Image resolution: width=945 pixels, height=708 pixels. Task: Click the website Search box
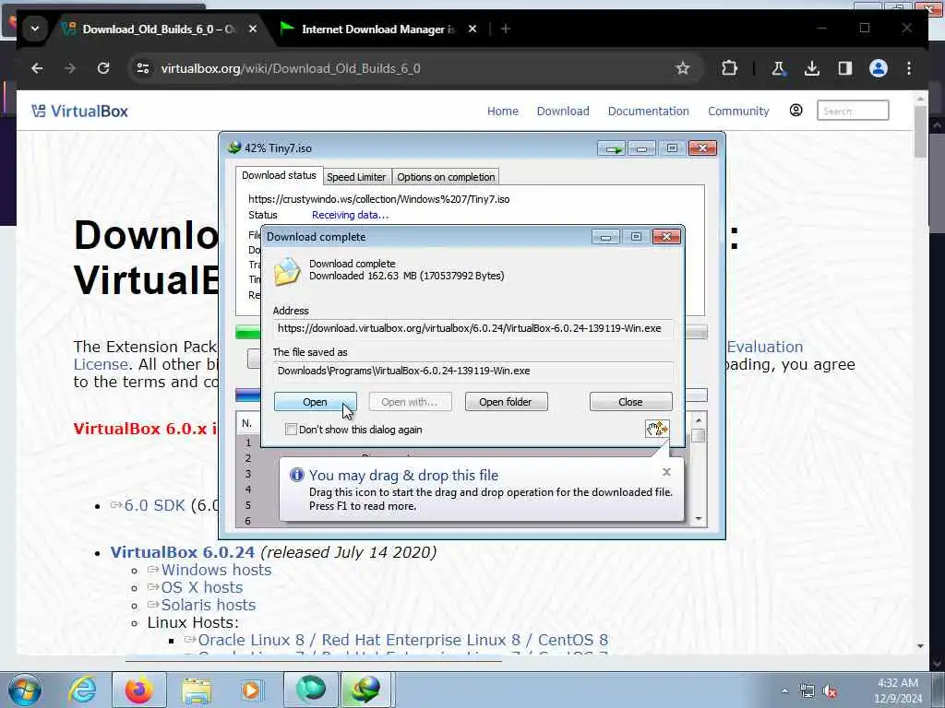coord(853,111)
